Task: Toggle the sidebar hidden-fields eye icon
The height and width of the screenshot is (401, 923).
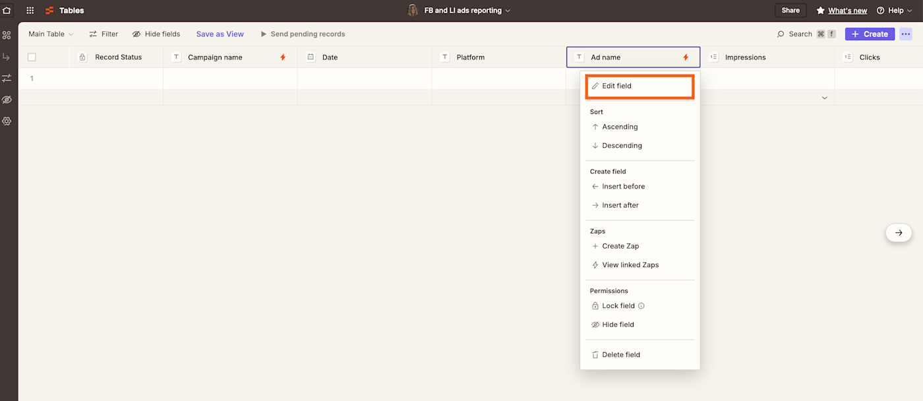Action: [7, 100]
